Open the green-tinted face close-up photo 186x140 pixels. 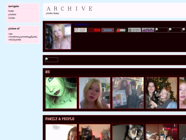[x=61, y=93]
